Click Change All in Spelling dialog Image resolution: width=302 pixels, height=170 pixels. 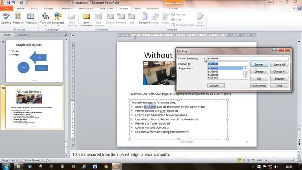(x=279, y=72)
